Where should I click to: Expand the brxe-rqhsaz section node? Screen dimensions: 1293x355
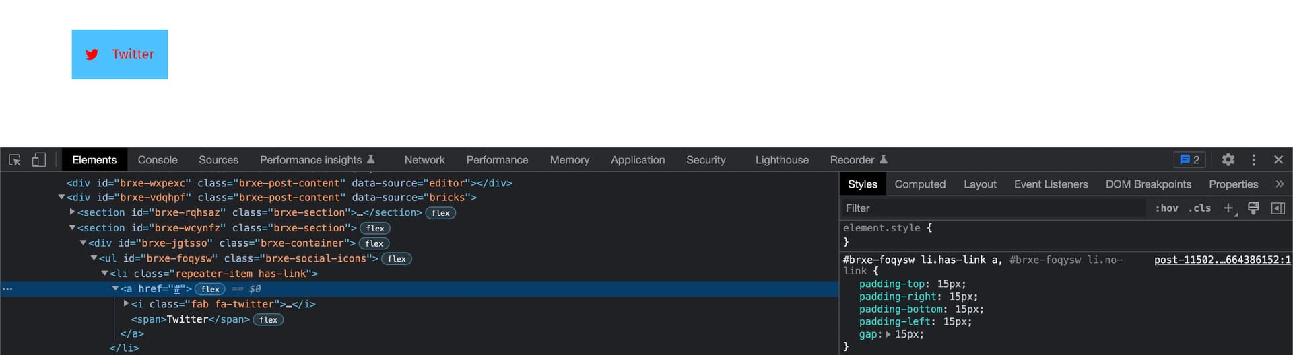tap(73, 212)
